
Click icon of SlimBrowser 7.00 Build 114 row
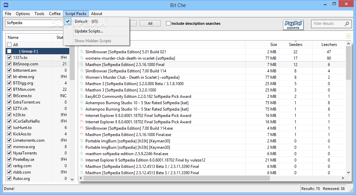click(x=82, y=71)
